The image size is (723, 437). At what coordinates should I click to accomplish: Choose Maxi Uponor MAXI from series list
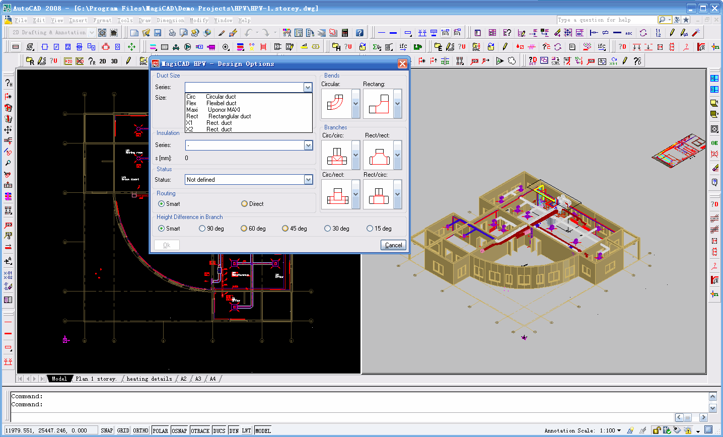(249, 110)
